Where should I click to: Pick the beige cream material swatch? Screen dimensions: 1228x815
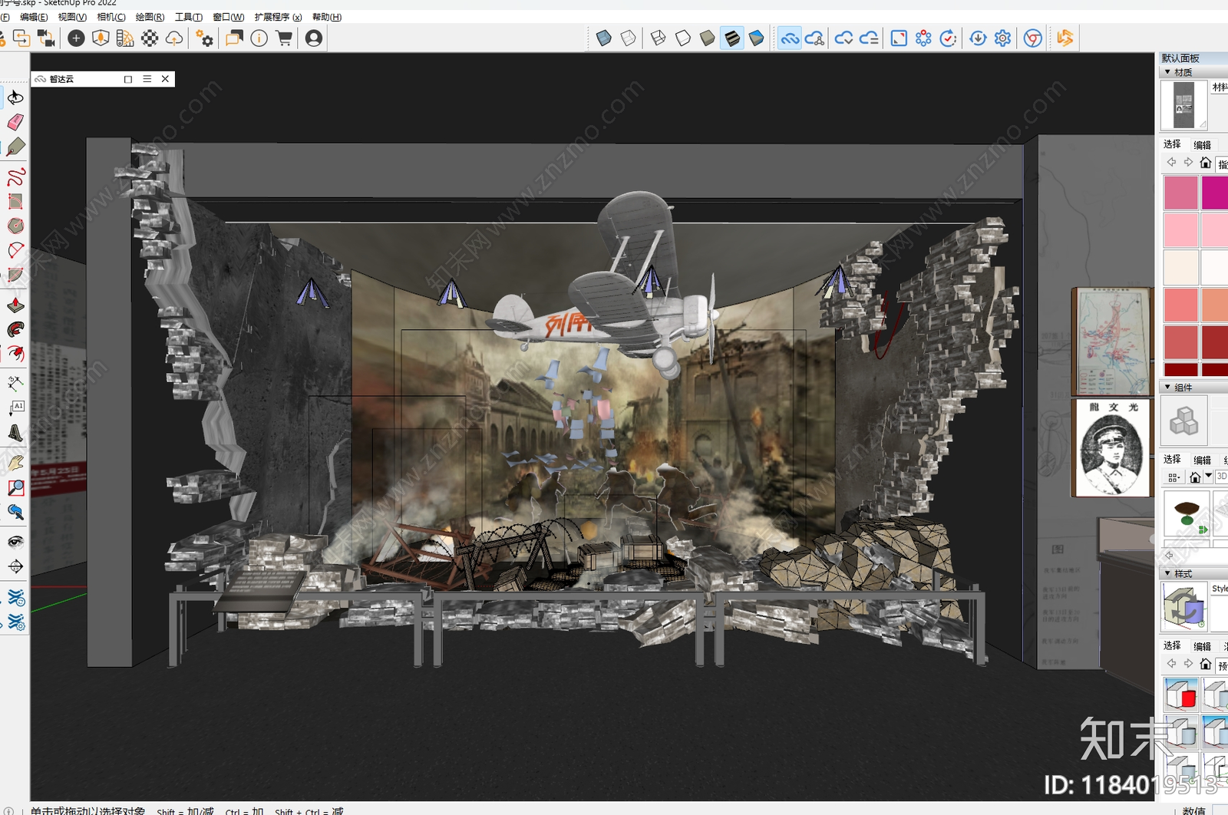pyautogui.click(x=1180, y=266)
